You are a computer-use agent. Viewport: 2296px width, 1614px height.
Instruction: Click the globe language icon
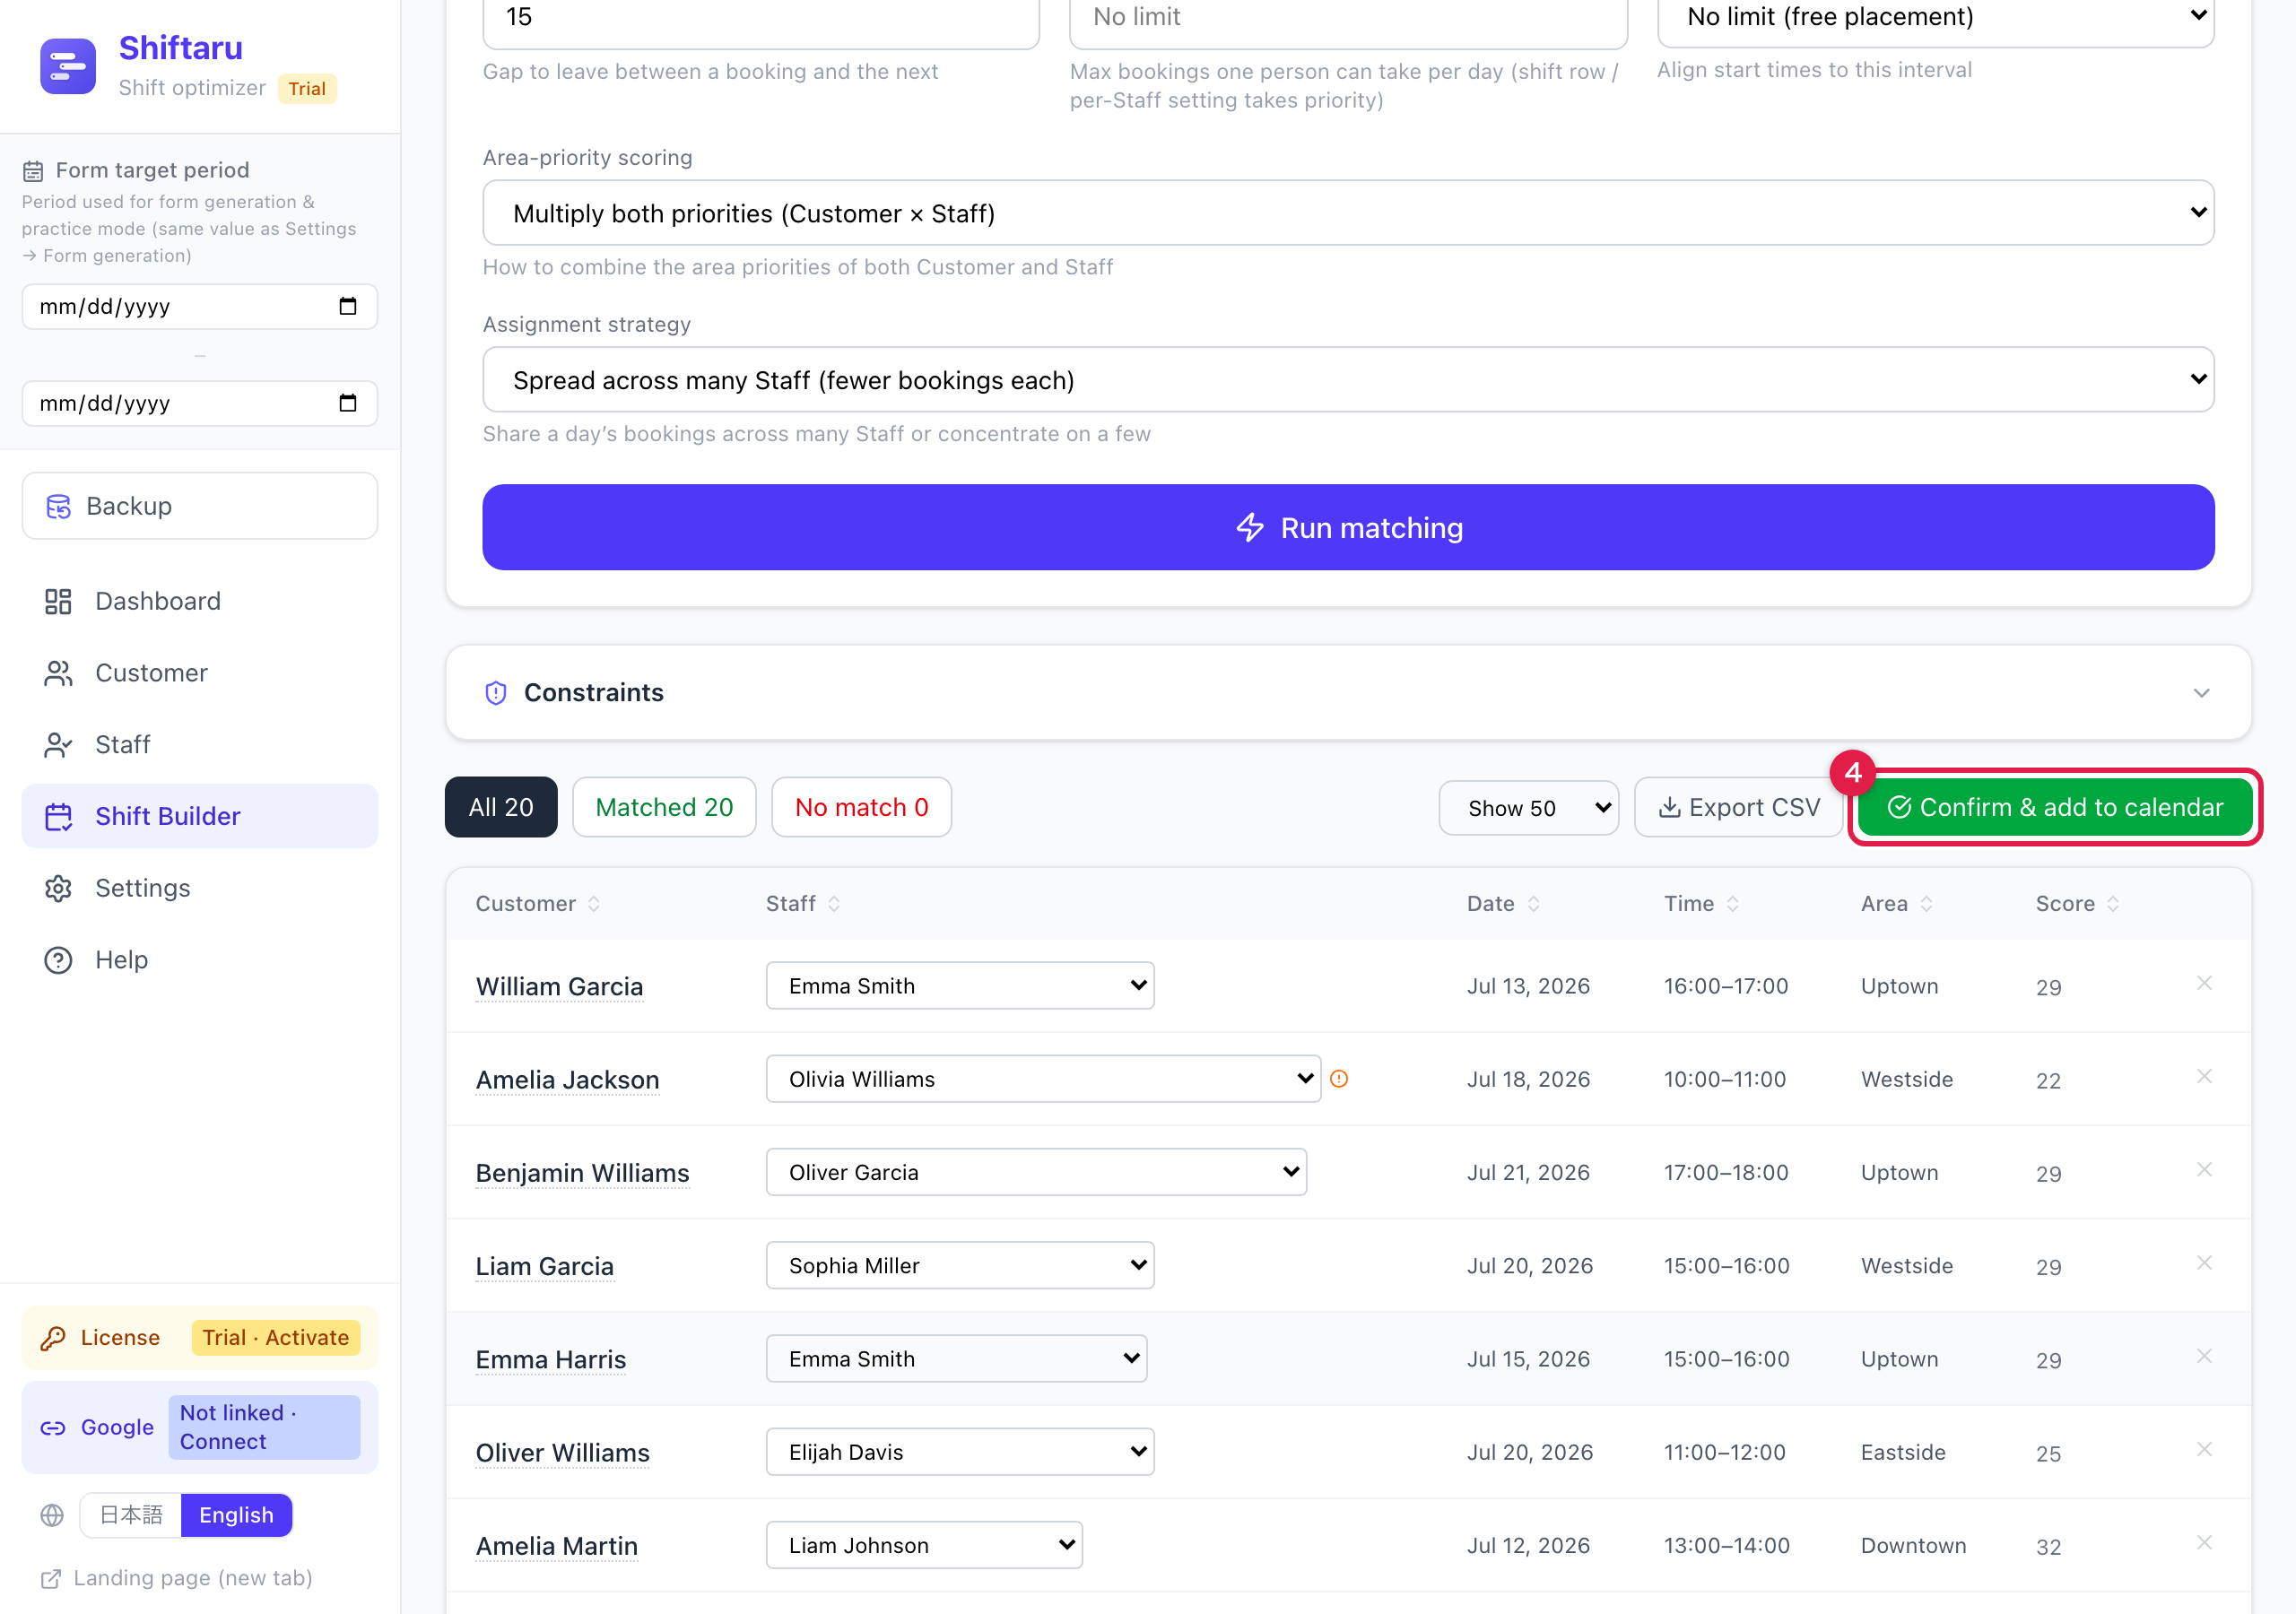52,1514
